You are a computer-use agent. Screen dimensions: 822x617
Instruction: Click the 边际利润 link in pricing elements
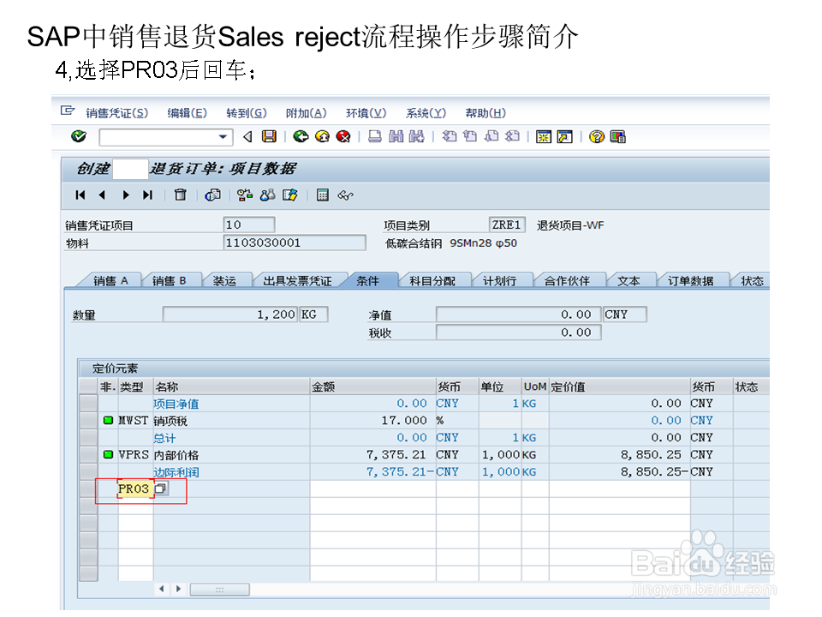point(176,472)
